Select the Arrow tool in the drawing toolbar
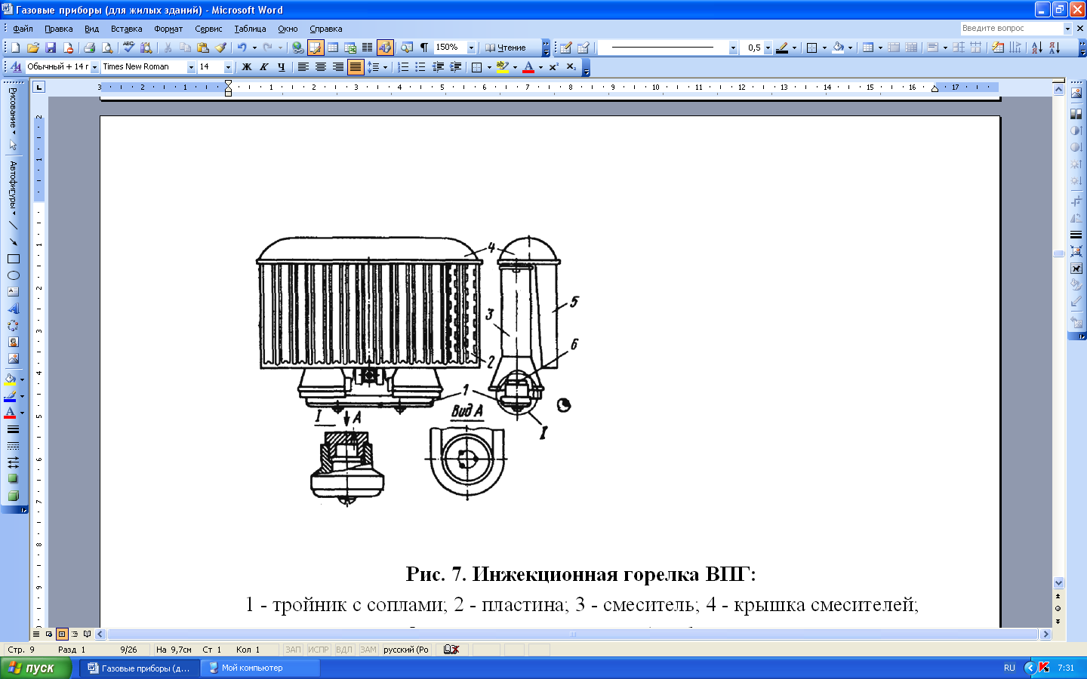 (x=13, y=241)
